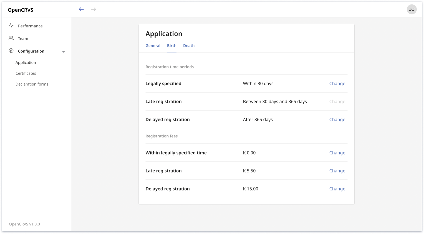Go back using the left arrow

pyautogui.click(x=81, y=9)
